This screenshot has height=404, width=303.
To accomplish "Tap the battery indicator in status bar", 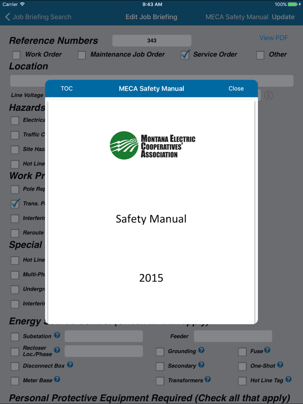I will 294,4.
